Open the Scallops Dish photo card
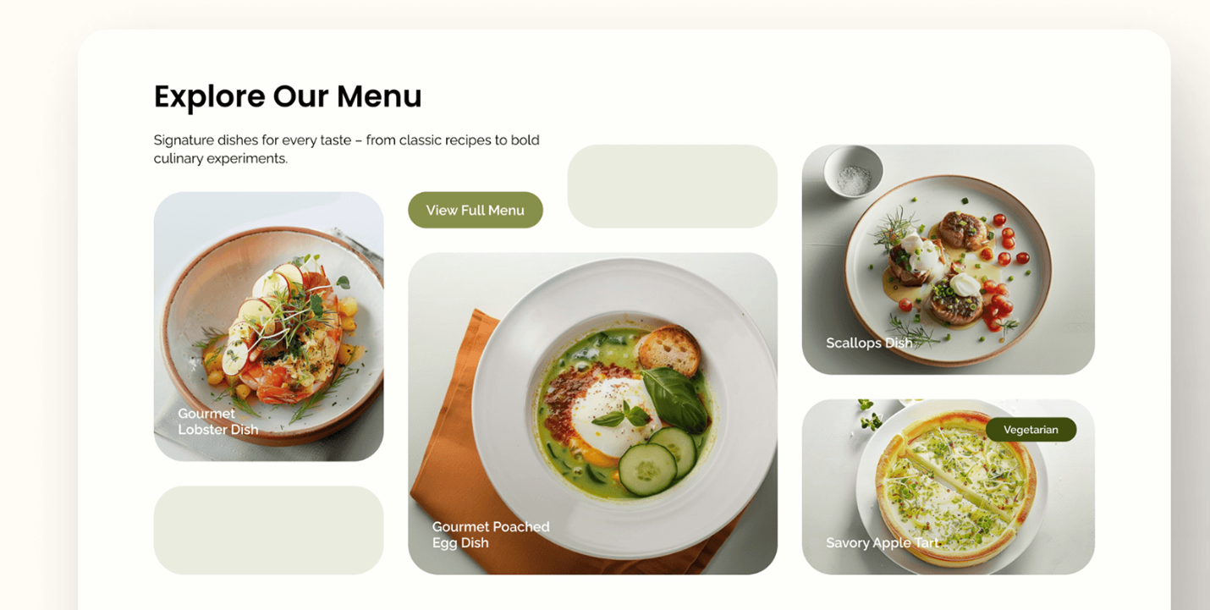The image size is (1210, 610). (x=949, y=260)
